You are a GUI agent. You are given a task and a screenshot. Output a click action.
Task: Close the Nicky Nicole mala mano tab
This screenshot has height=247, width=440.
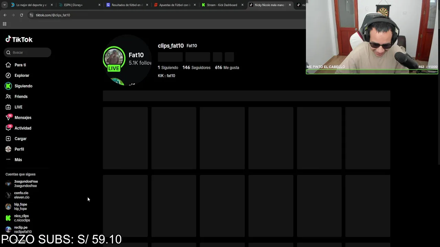coord(290,5)
